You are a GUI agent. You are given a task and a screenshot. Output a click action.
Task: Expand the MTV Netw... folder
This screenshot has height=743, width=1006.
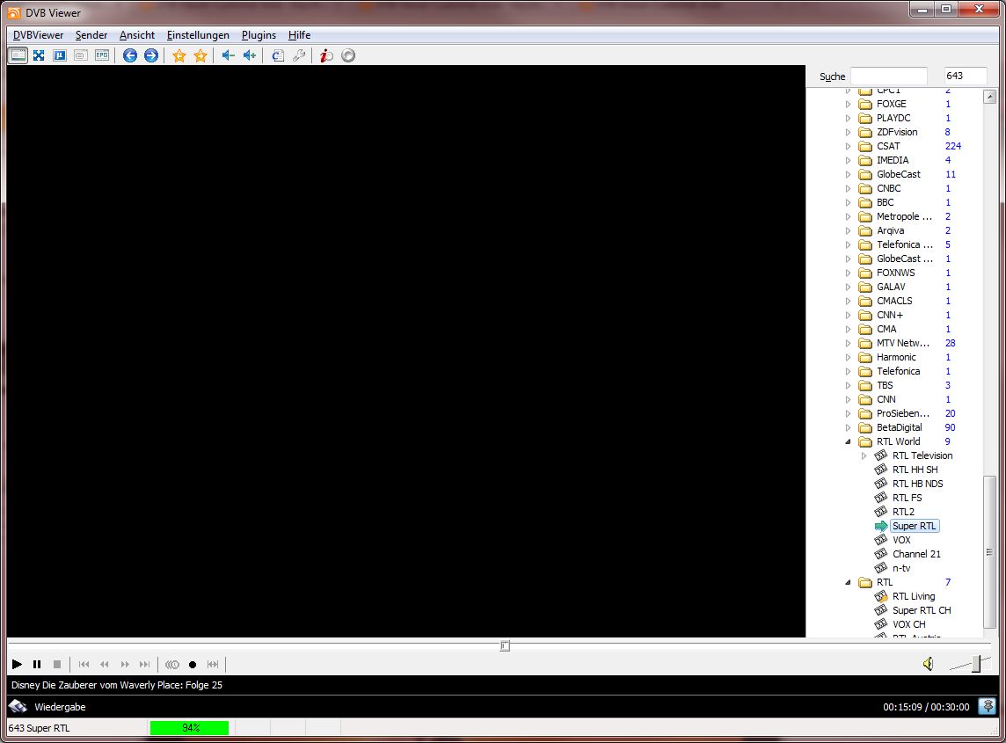[x=849, y=343]
